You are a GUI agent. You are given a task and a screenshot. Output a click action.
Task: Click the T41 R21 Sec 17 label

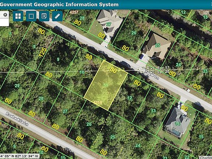(x=153, y=68)
